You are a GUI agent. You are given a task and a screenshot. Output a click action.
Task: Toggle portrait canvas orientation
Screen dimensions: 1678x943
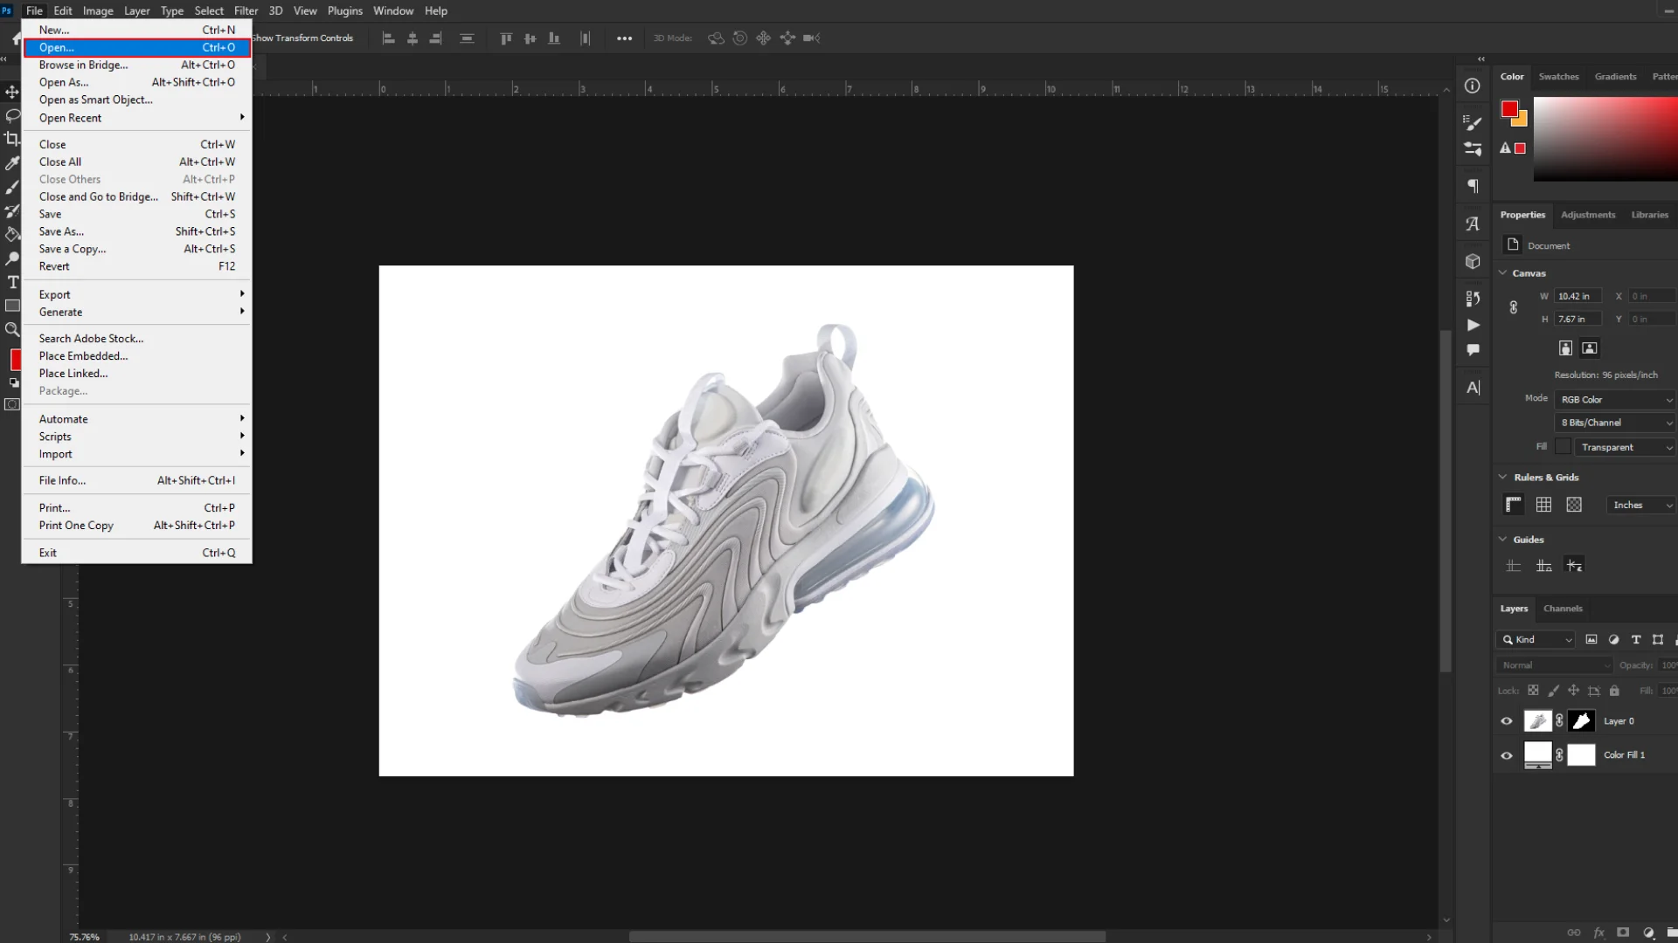[x=1565, y=348]
